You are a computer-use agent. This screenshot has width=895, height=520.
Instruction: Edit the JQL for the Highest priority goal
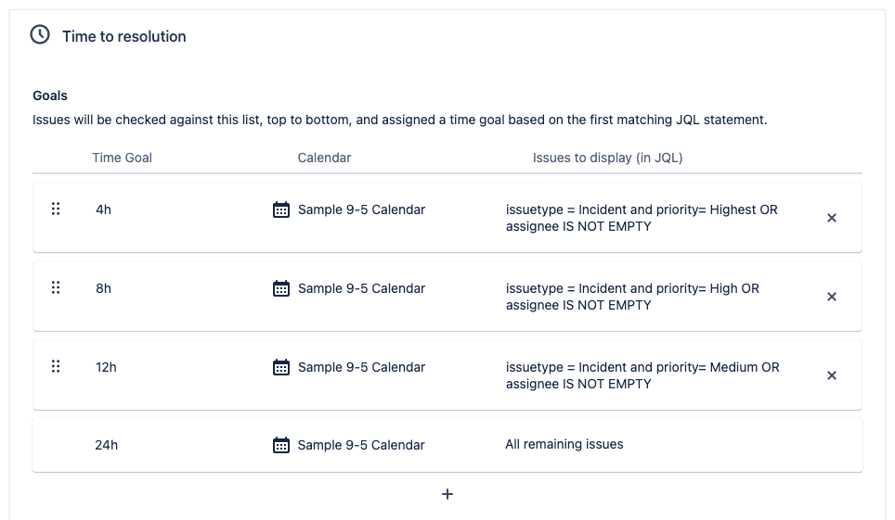(x=642, y=218)
